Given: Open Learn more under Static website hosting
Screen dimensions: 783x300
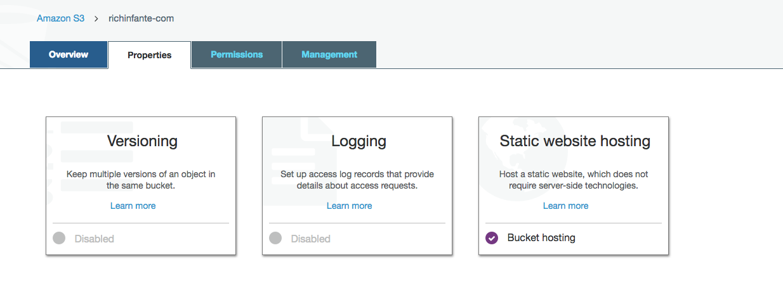Looking at the screenshot, I should (x=565, y=206).
